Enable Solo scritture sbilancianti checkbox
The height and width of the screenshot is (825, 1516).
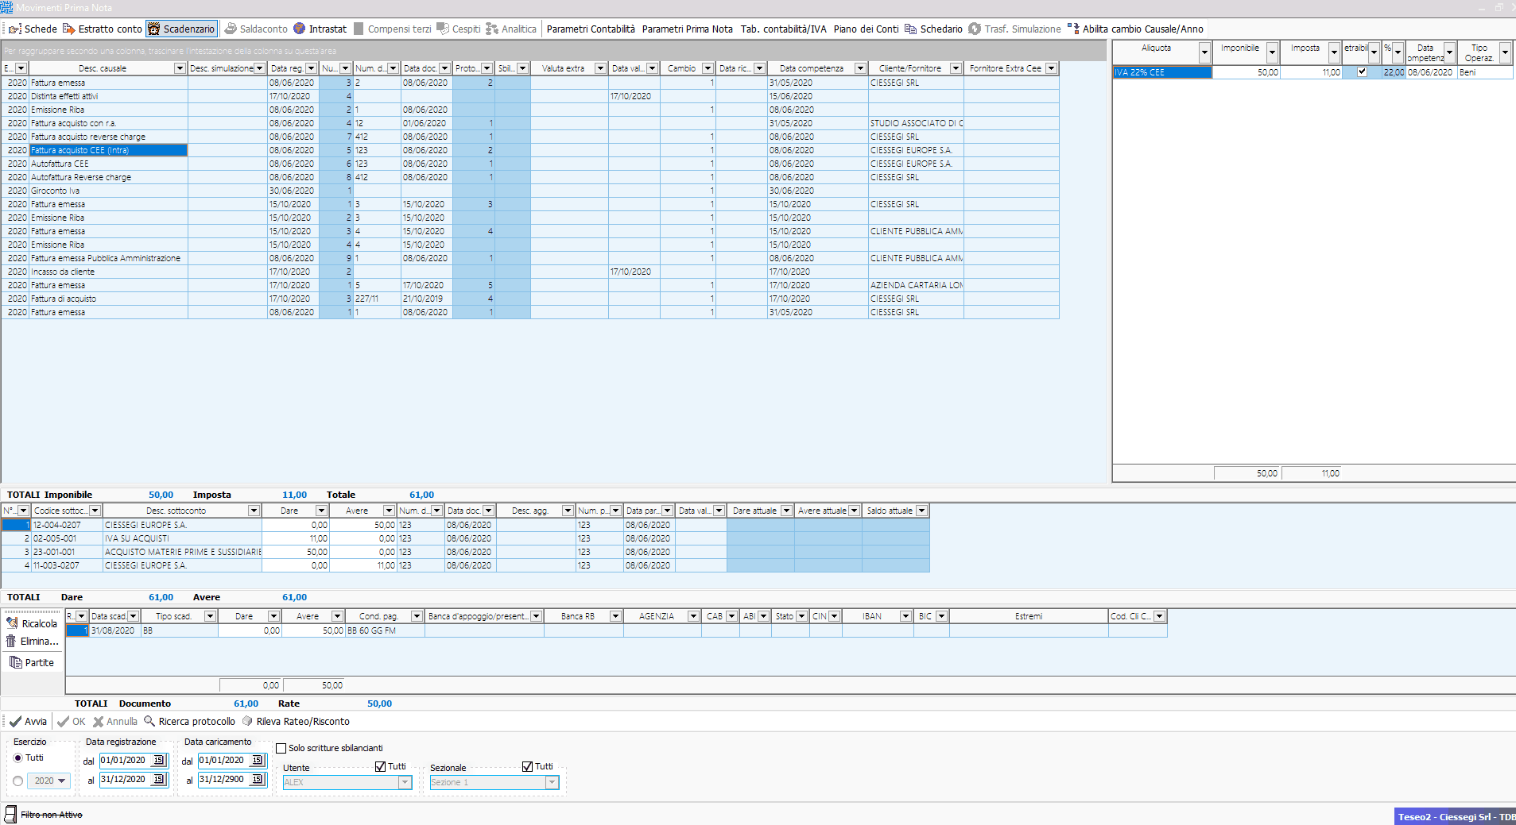281,748
